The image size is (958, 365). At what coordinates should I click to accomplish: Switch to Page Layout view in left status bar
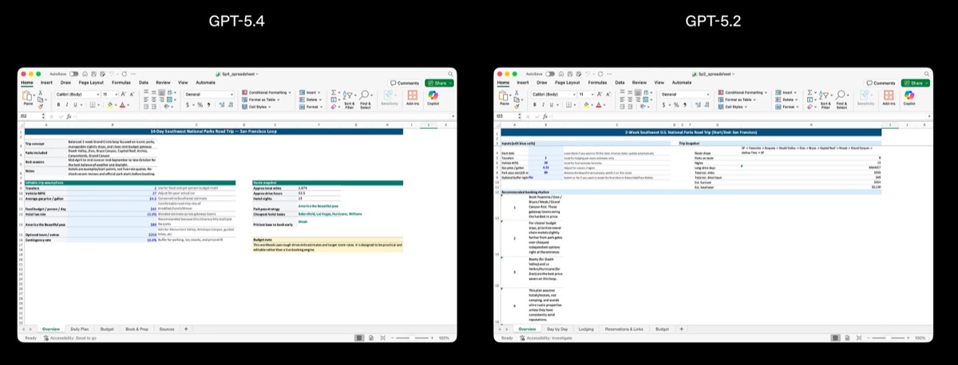click(x=372, y=338)
